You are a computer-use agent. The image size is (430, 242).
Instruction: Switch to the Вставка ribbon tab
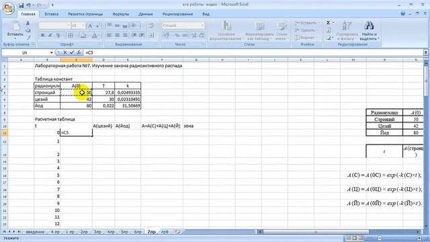click(x=51, y=14)
